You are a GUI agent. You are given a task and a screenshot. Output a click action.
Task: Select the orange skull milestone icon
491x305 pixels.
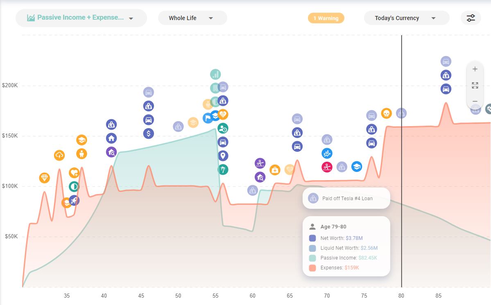pos(386,113)
